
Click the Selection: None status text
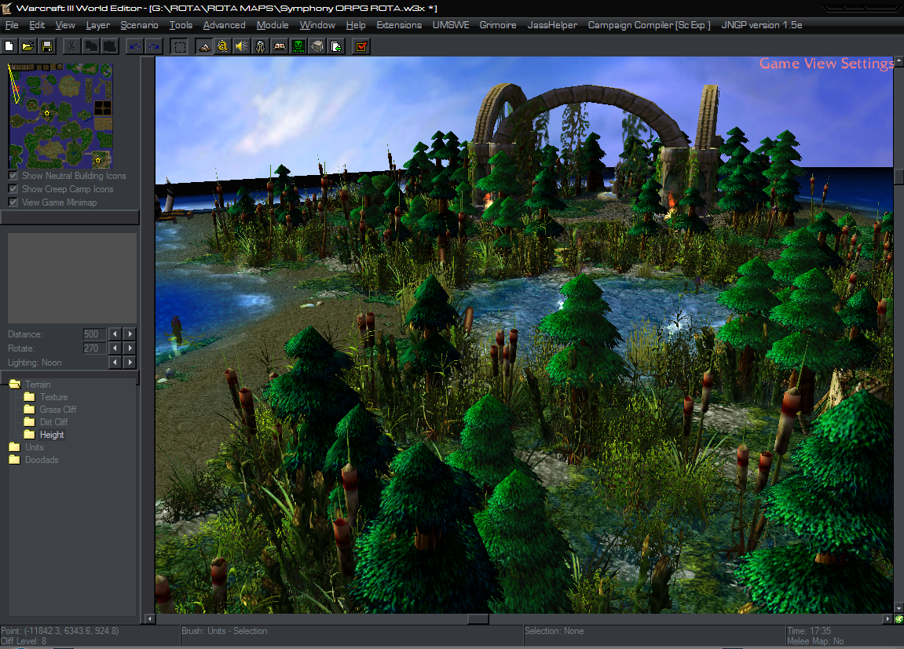point(554,631)
